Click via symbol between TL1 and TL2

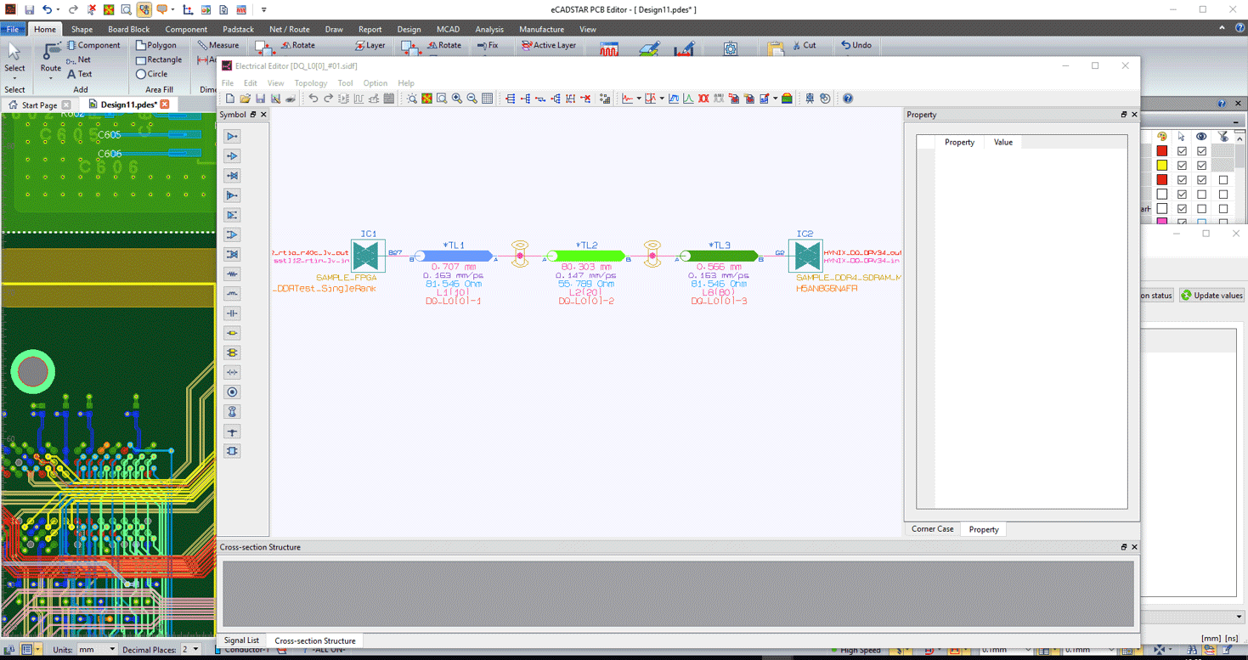(520, 254)
